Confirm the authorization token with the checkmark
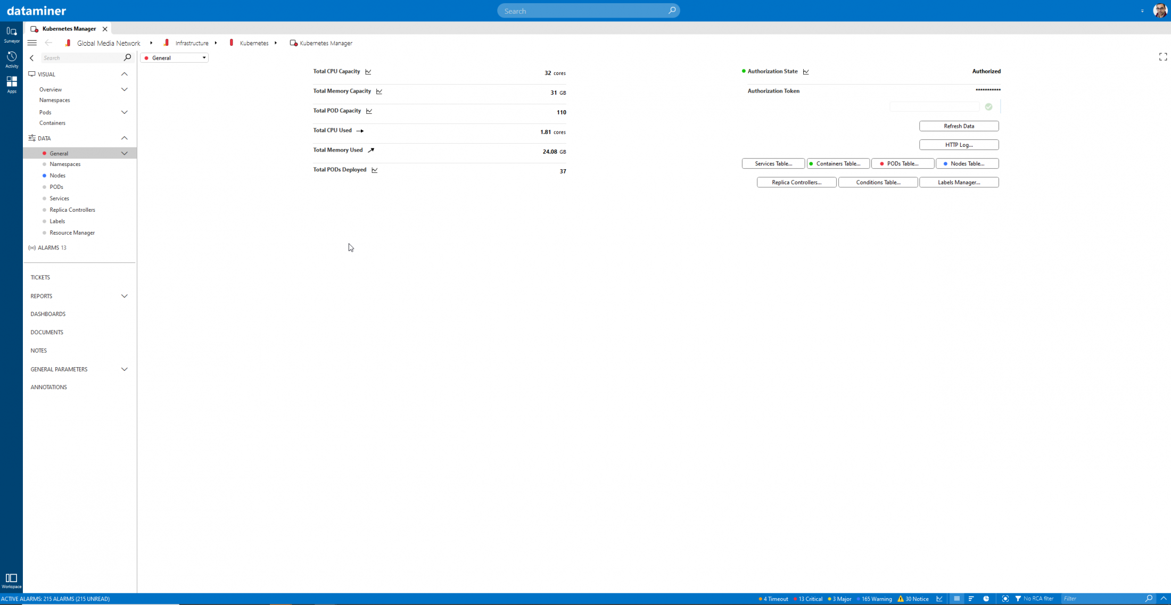This screenshot has width=1171, height=605. [x=988, y=107]
